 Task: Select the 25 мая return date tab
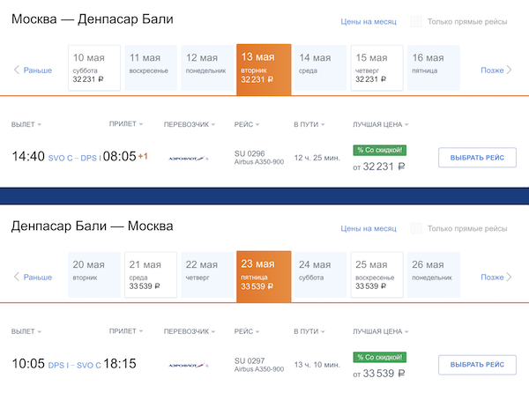coord(376,275)
